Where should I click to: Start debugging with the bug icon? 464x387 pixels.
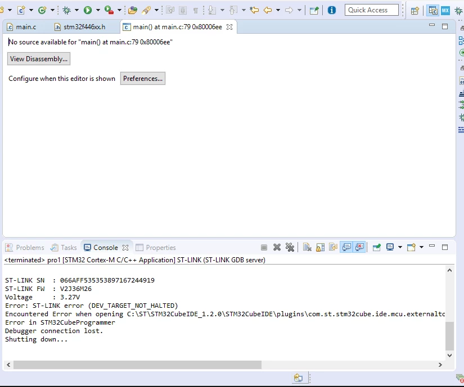pyautogui.click(x=66, y=10)
